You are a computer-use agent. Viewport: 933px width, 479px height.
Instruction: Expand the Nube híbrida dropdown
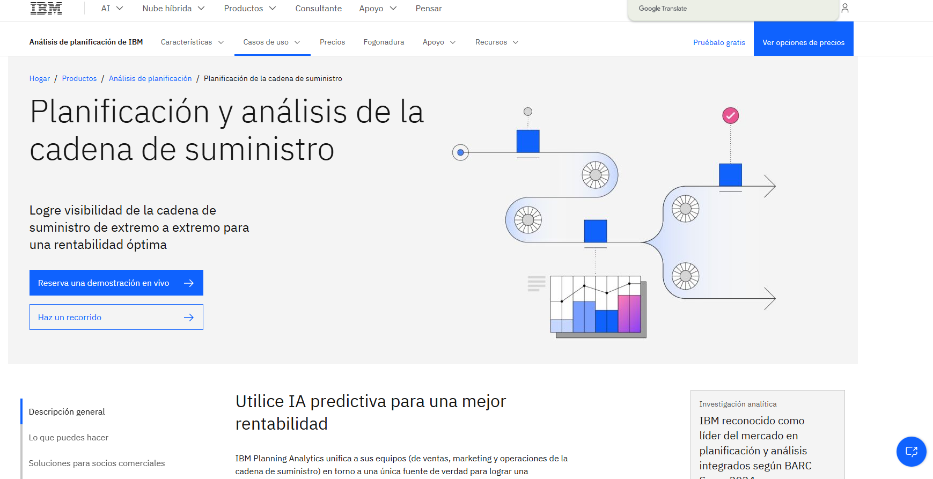point(173,9)
